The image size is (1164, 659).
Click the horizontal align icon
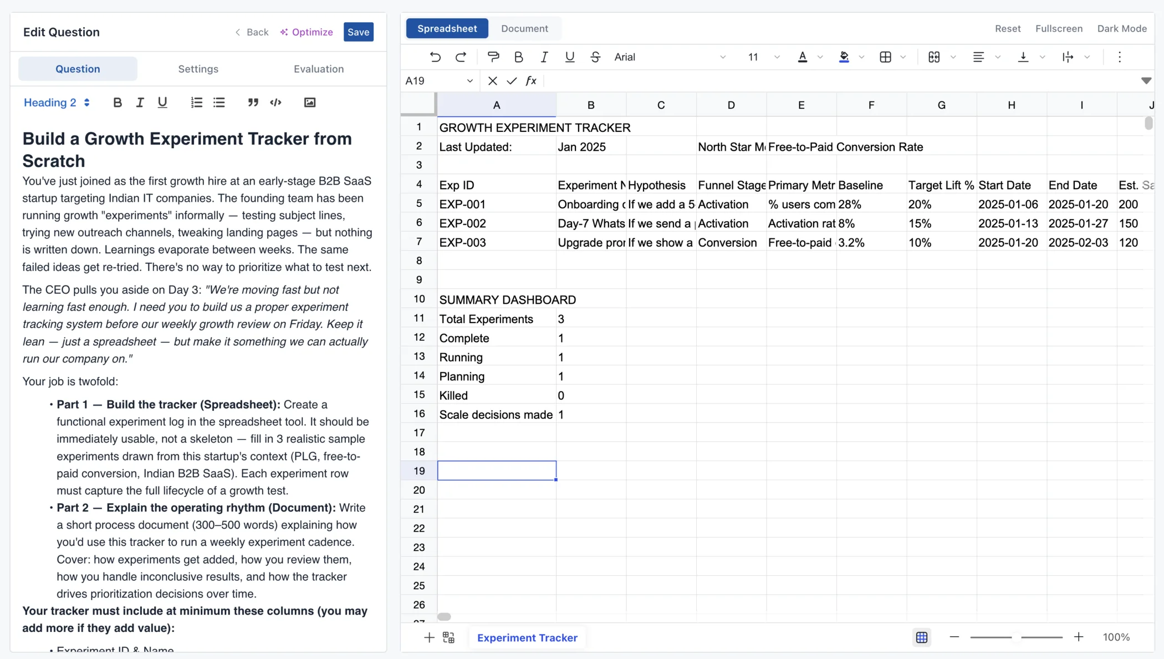978,57
